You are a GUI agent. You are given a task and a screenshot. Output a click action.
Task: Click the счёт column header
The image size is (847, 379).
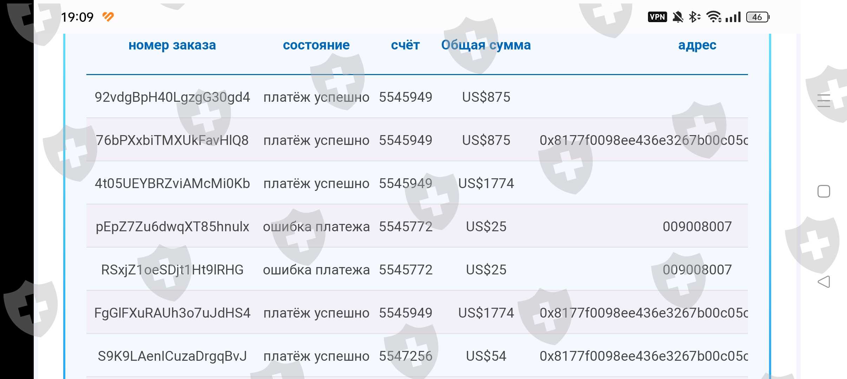click(405, 45)
